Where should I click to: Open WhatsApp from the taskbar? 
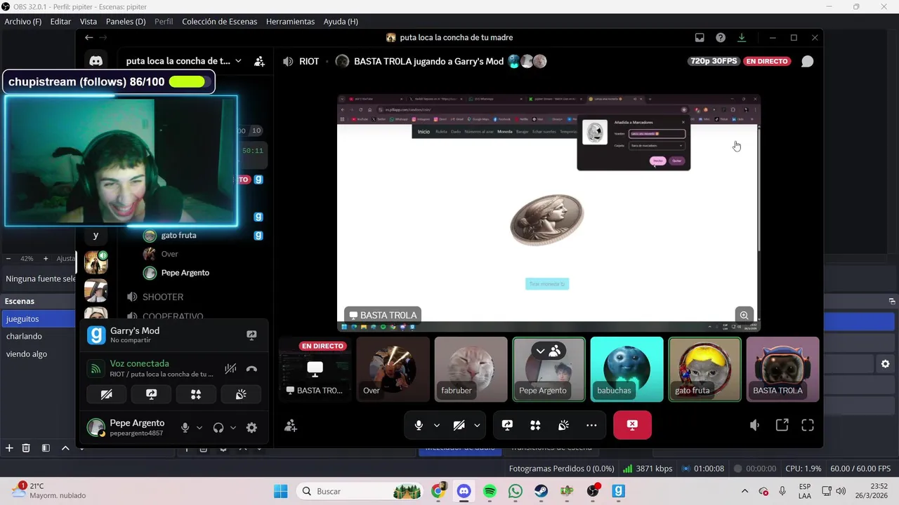point(516,491)
